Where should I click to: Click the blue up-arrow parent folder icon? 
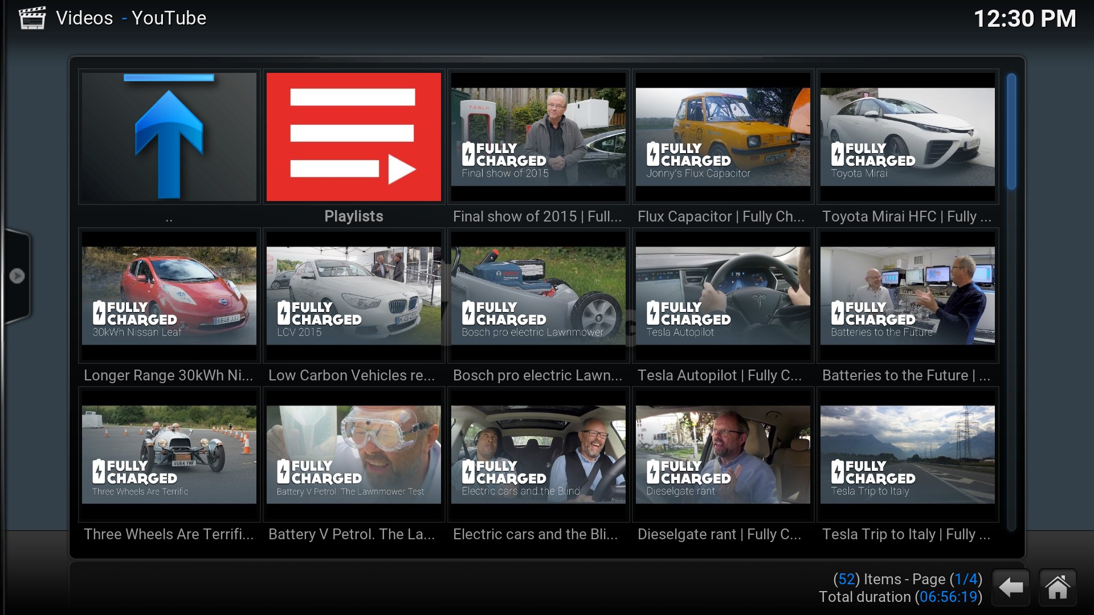click(169, 137)
